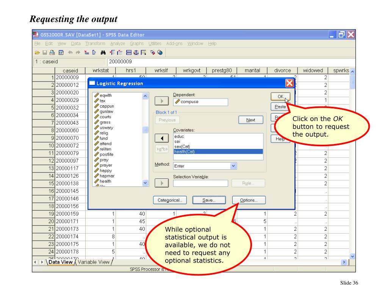Click the Insert Cases toolbar icon

coord(112,52)
